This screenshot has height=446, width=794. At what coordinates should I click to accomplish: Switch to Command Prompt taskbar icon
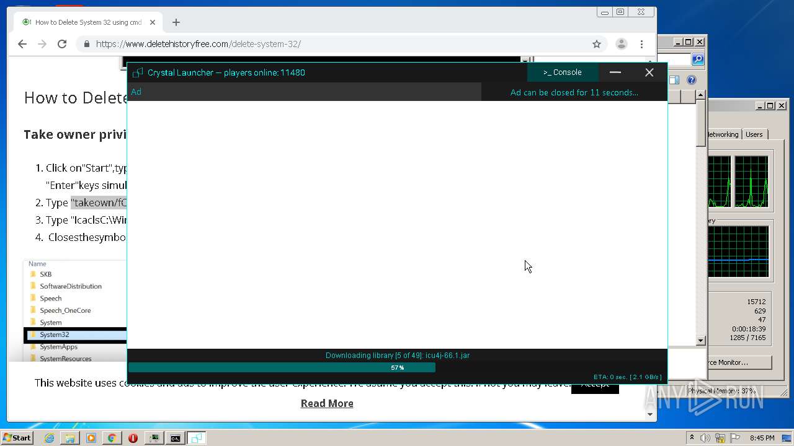(x=176, y=438)
